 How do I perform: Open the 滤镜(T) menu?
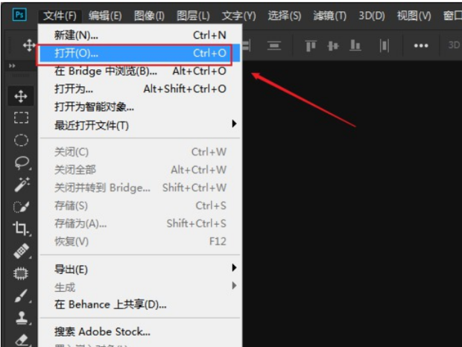tap(329, 16)
